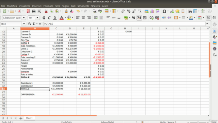Insert a chart via the chart icon
The image size is (218, 123).
coord(152,11)
